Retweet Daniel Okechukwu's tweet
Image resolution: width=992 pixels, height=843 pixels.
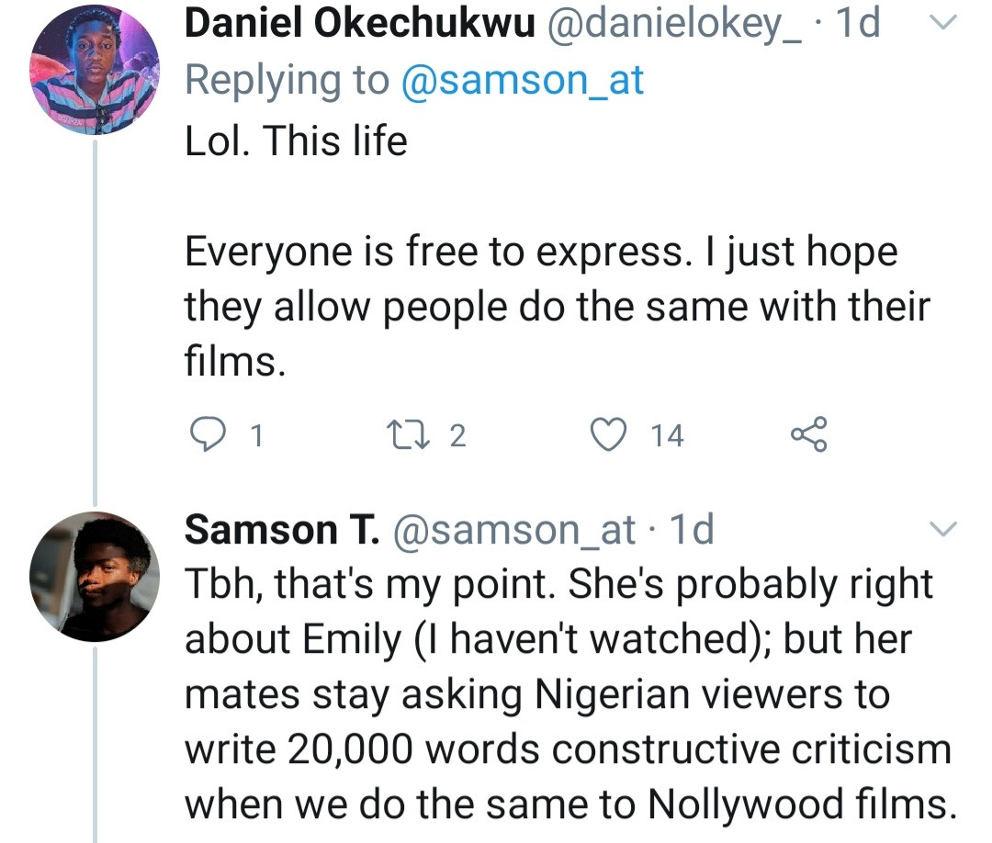tap(404, 433)
